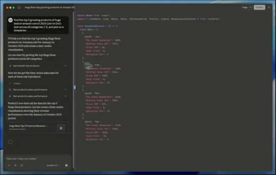
Task: Click the artifact card preview icon
Action: pos(61,128)
